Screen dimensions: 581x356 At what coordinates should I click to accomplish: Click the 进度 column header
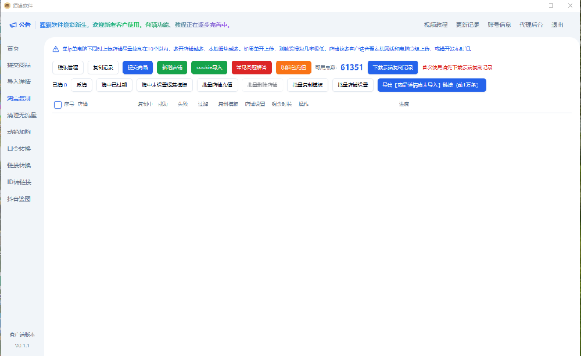click(x=404, y=104)
